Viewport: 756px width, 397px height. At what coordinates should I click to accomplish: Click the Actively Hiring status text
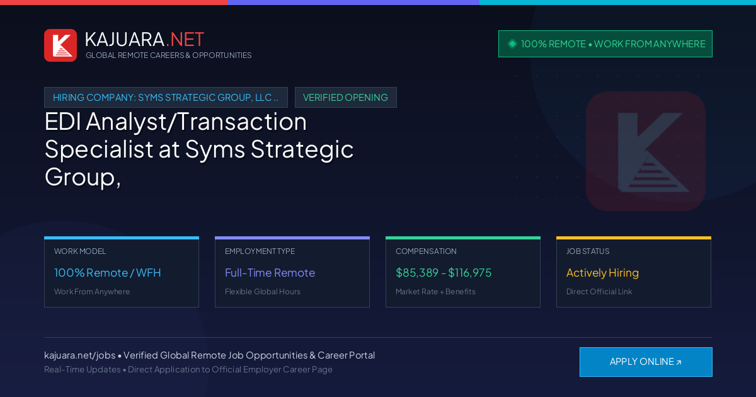pyautogui.click(x=602, y=273)
